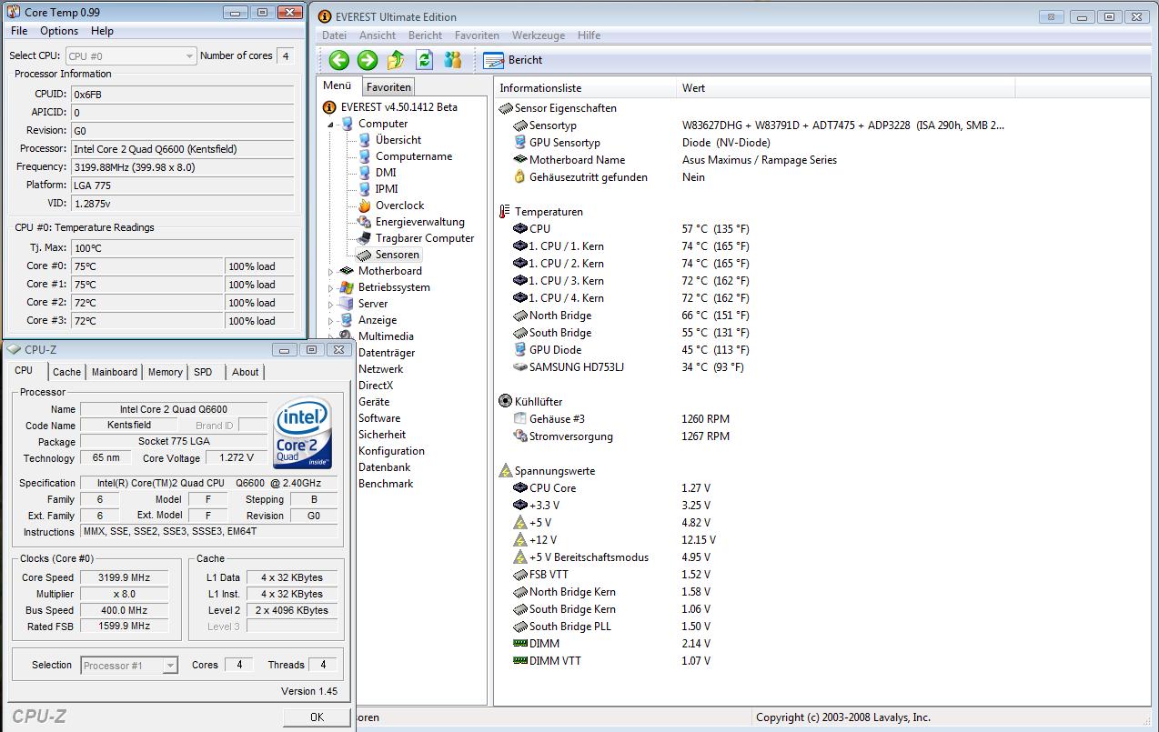This screenshot has width=1159, height=732.
Task: Click the up-level arrow icon in EVEREST toolbar
Action: (396, 60)
